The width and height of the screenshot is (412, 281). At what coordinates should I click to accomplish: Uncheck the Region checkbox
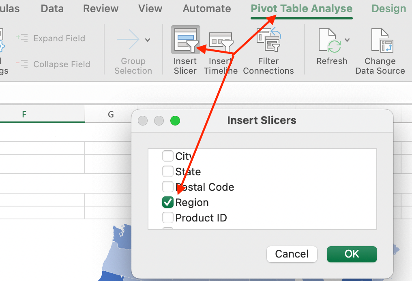coord(167,202)
